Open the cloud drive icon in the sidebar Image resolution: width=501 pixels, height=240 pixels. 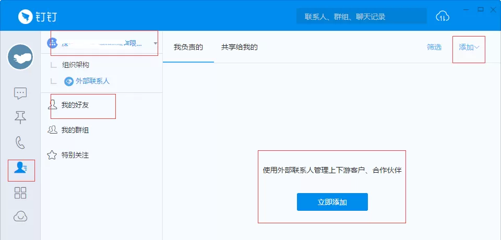20,217
